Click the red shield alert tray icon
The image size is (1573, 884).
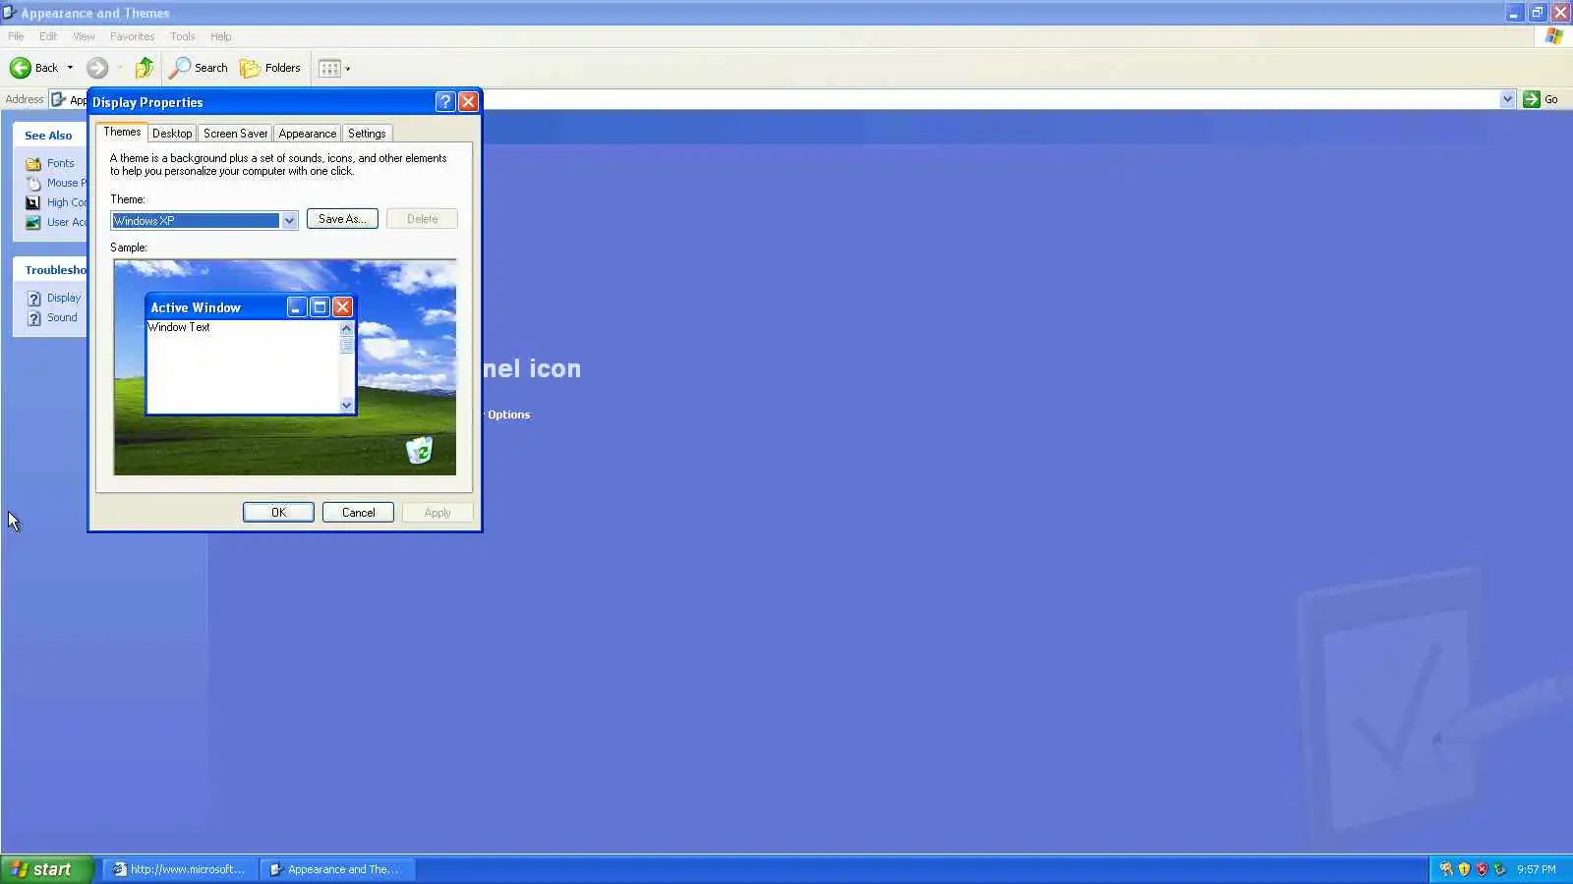(1482, 869)
